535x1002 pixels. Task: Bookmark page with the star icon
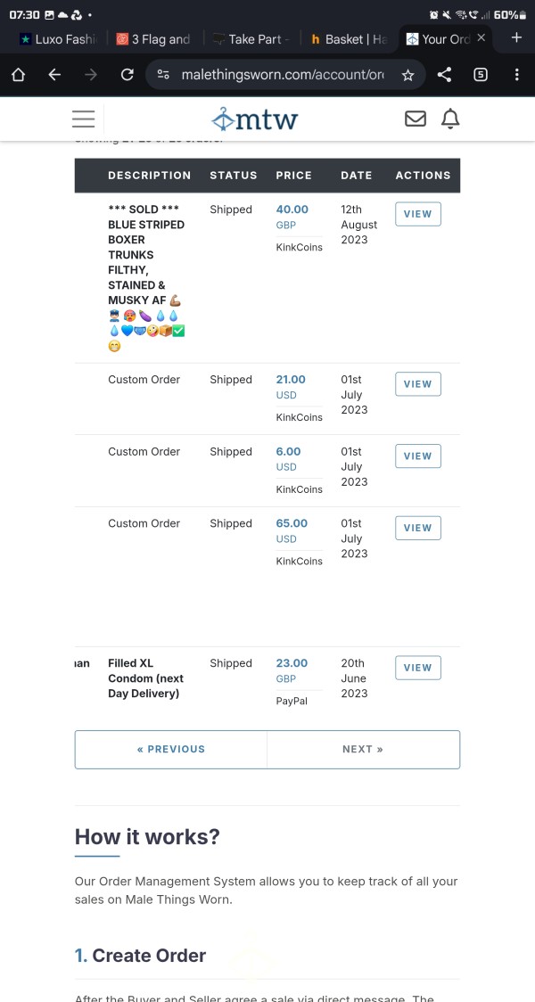click(x=407, y=76)
